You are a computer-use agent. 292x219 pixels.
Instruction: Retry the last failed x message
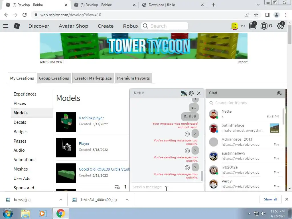coord(187,167)
